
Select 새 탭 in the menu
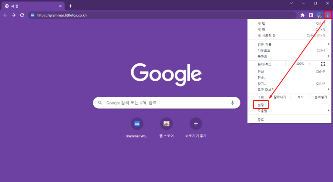click(x=289, y=24)
